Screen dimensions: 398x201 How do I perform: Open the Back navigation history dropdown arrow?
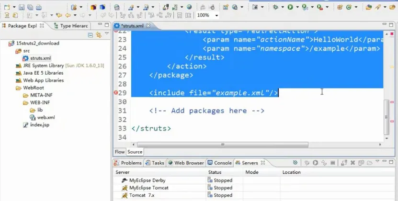(75, 15)
